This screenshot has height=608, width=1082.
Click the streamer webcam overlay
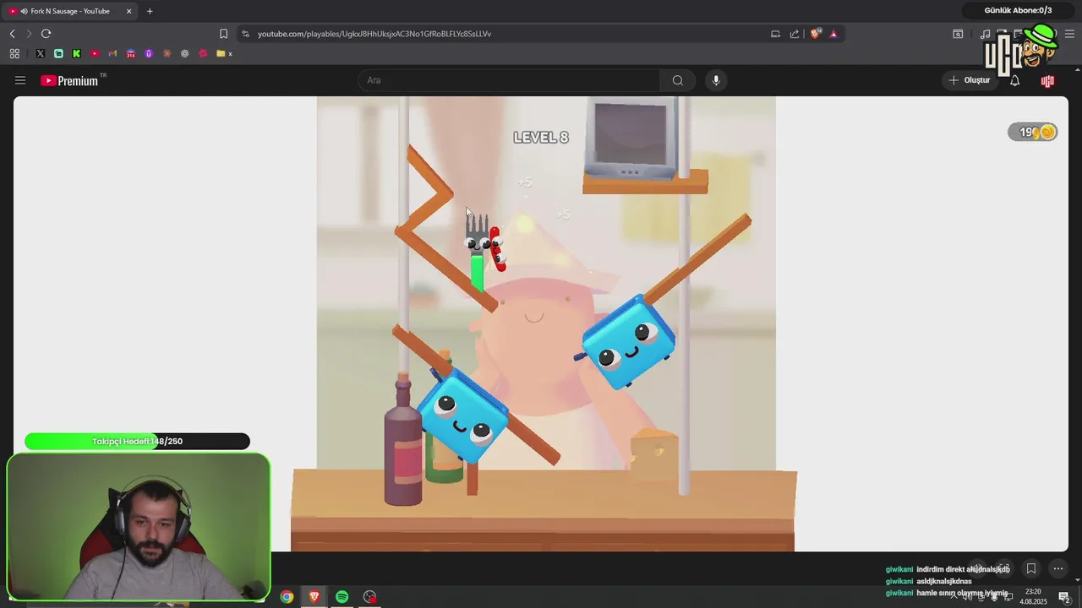[x=139, y=527]
